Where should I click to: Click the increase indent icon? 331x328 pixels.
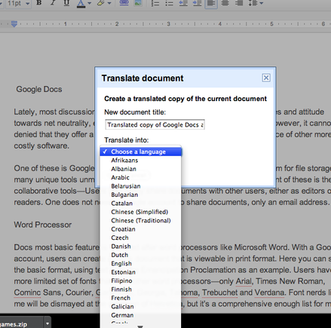(x=197, y=3)
